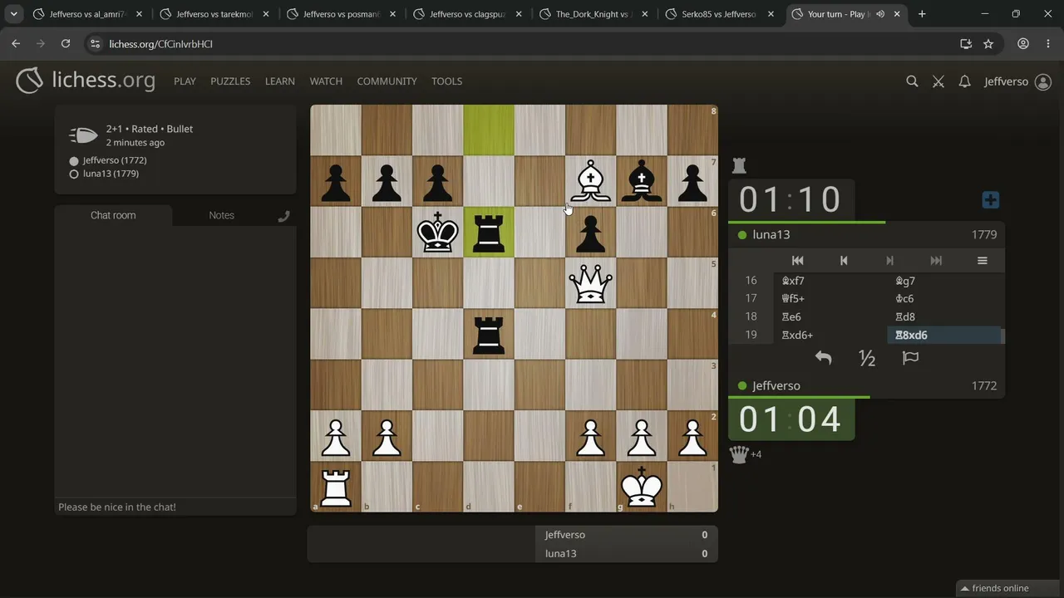Jump to the first move
The width and height of the screenshot is (1064, 598).
797,261
